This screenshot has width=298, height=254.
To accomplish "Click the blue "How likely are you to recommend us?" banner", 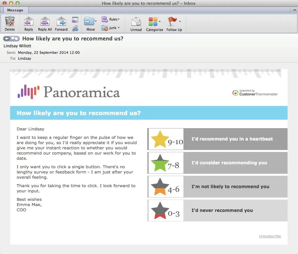I will (149, 113).
